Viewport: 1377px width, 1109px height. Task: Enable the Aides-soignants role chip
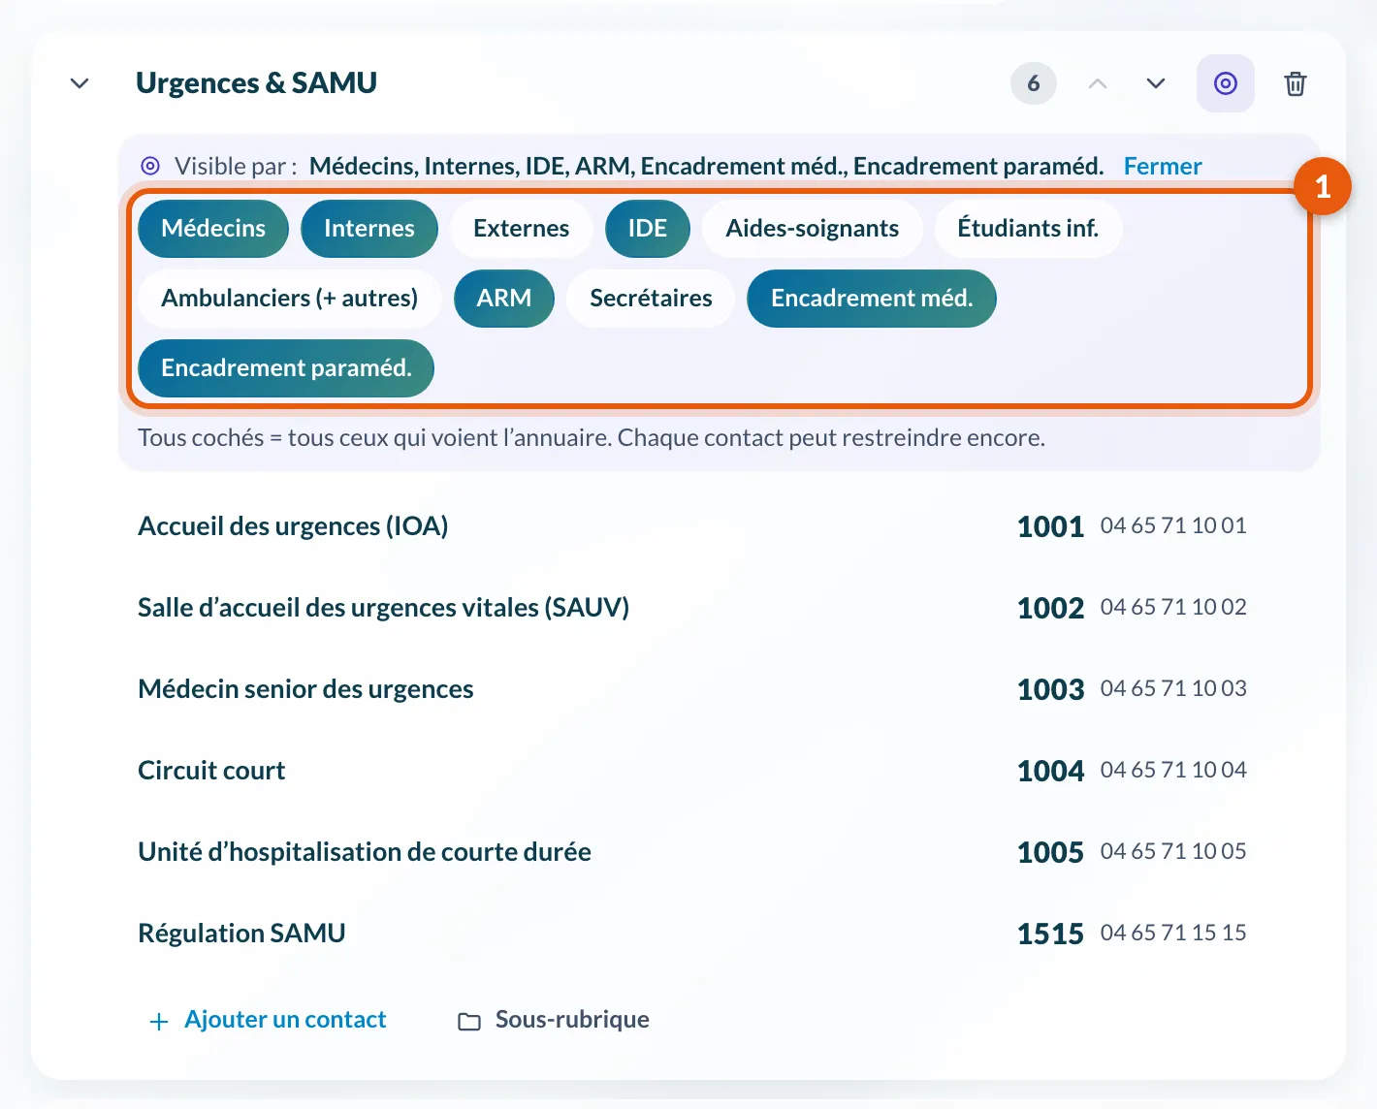813,229
